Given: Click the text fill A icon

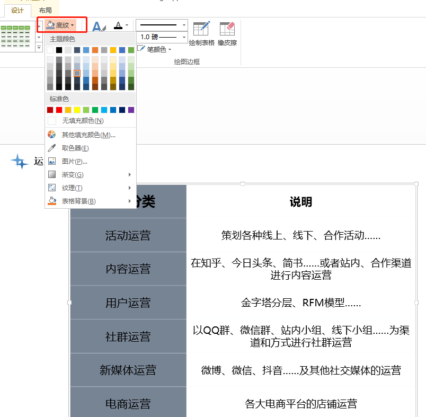Looking at the screenshot, I should 118,25.
